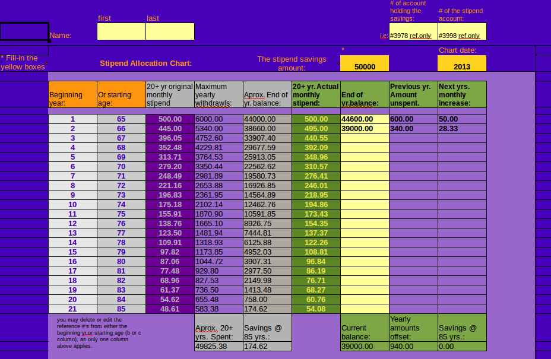
Task: Click the empty end of year balance cell in year 21 row
Action: pos(365,309)
